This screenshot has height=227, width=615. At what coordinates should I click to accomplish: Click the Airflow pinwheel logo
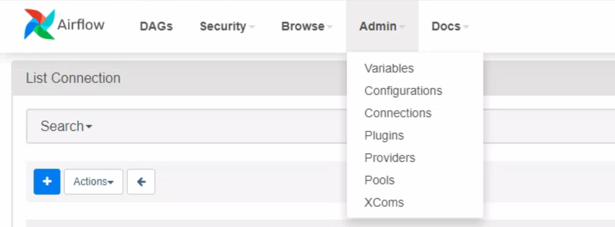tap(39, 24)
